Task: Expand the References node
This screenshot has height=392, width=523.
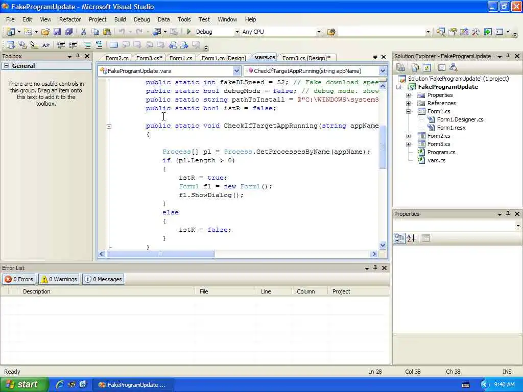Action: [408, 103]
